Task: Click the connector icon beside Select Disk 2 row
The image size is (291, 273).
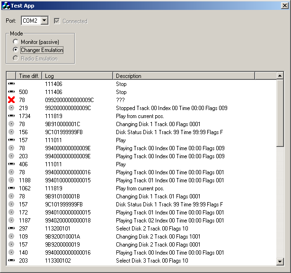Action: pos(11,229)
